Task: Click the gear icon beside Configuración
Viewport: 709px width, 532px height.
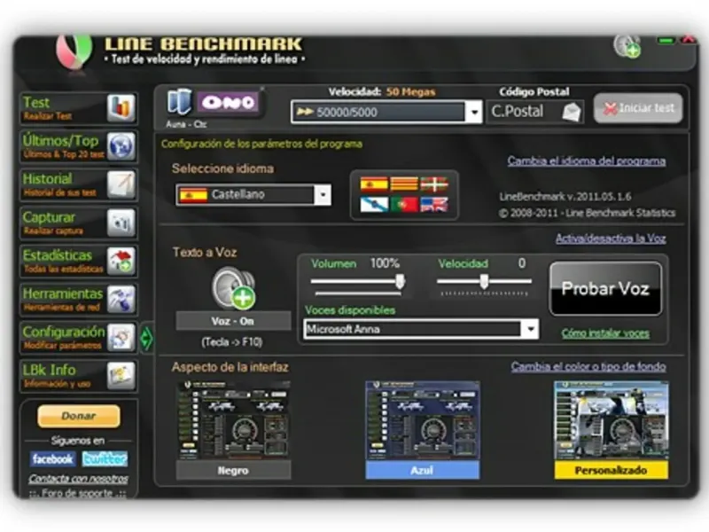Action: (x=121, y=338)
